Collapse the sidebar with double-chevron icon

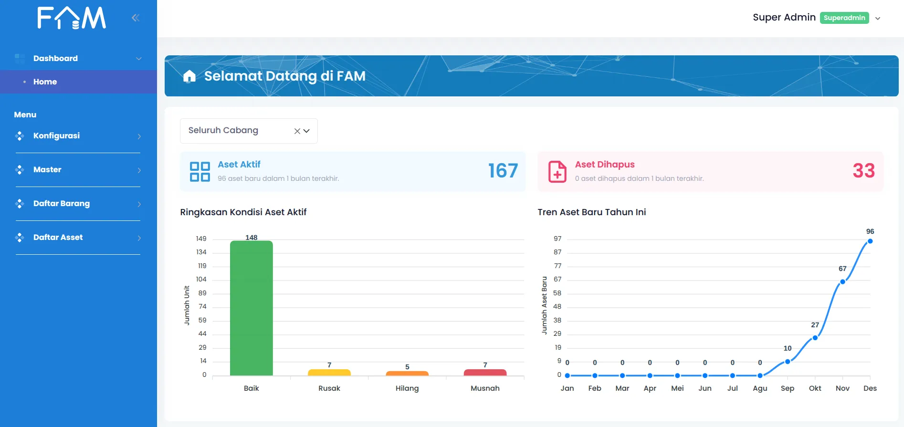[x=136, y=18]
